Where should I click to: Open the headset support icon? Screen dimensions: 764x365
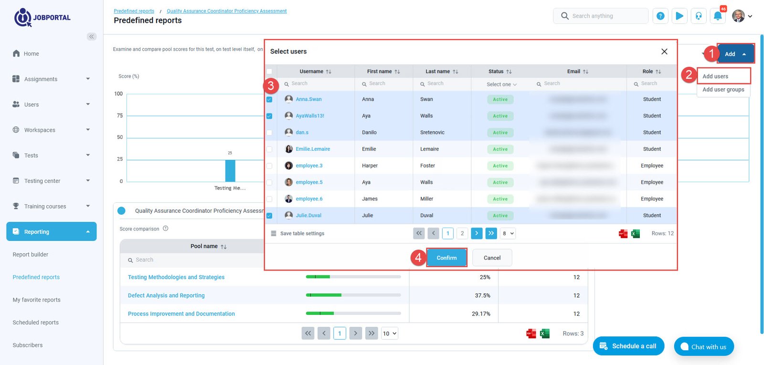pos(699,16)
